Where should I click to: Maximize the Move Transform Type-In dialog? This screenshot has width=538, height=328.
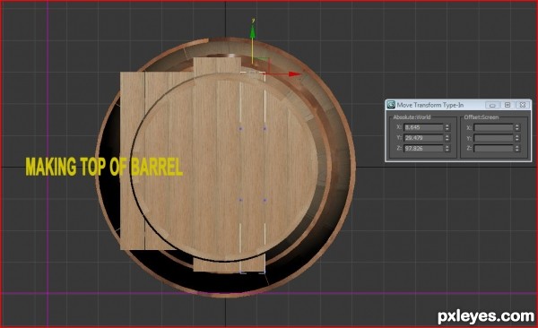(x=508, y=105)
